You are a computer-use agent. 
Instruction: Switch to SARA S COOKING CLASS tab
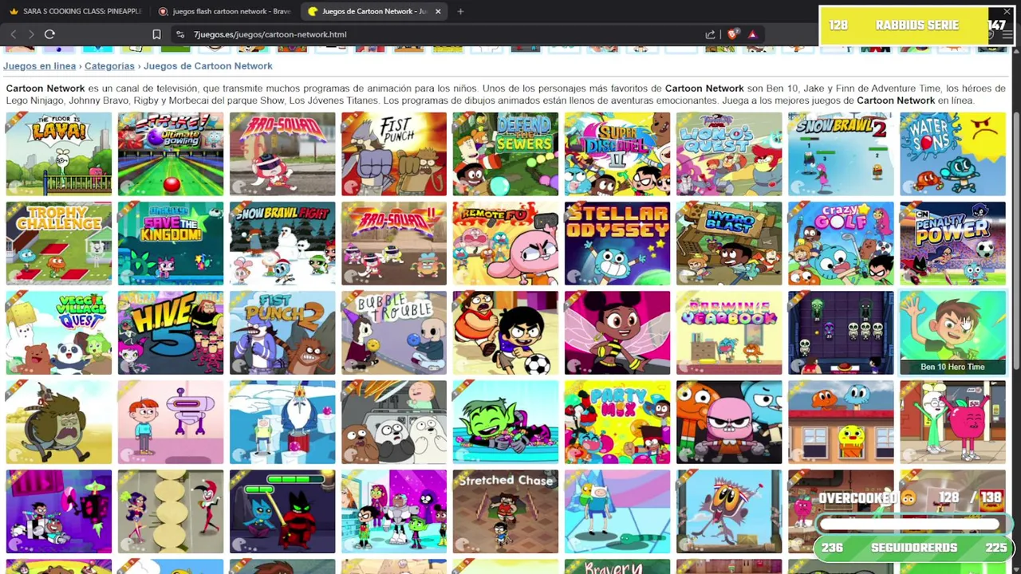coord(76,11)
